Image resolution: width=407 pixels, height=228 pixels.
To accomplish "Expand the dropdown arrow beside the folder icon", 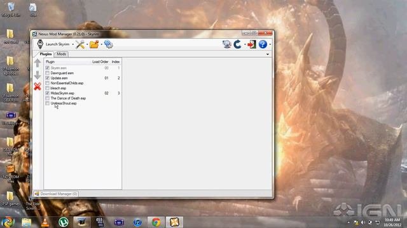I will coord(101,44).
